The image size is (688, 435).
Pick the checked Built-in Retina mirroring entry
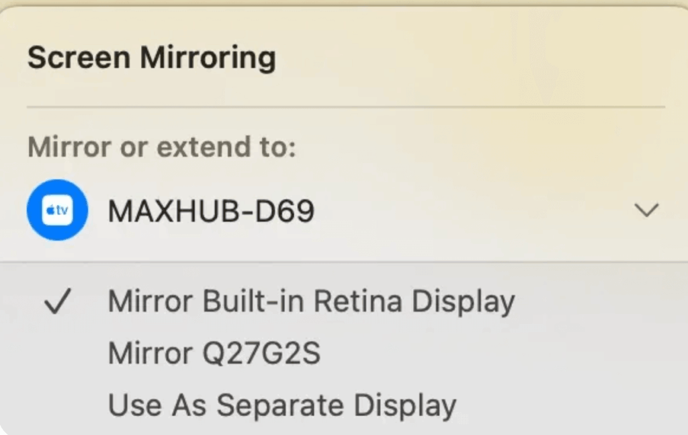(311, 302)
